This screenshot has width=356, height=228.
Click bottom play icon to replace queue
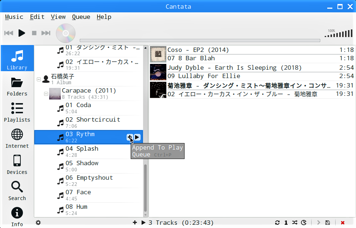click(143, 223)
